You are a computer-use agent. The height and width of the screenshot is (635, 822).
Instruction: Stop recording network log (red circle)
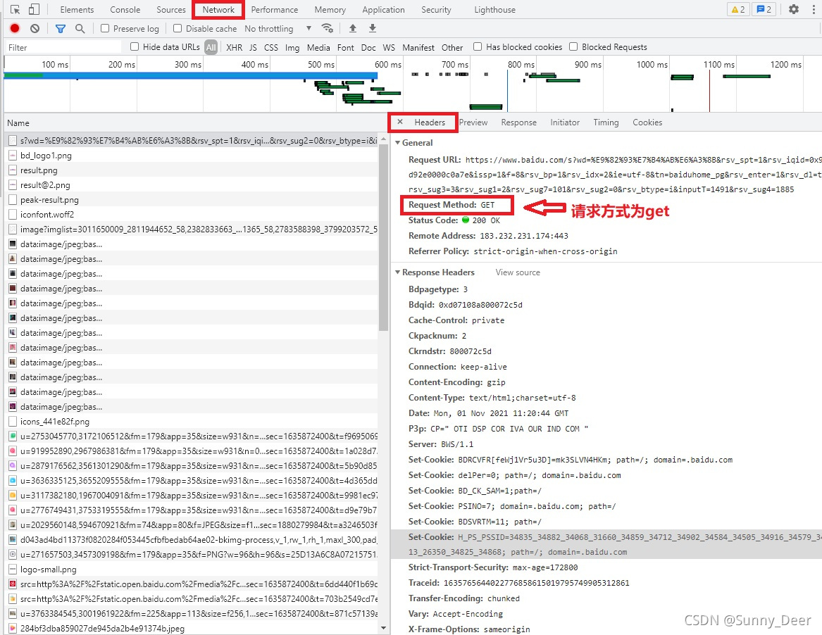pos(15,28)
